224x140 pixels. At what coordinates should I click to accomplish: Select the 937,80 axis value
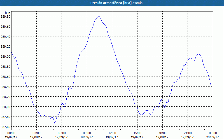point(5,117)
